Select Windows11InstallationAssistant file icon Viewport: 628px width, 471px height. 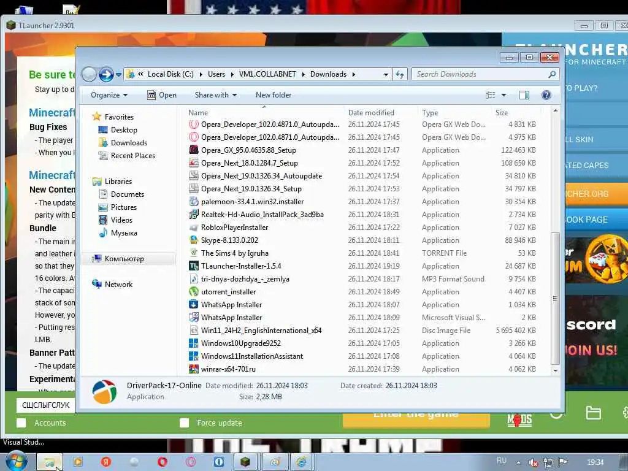194,356
